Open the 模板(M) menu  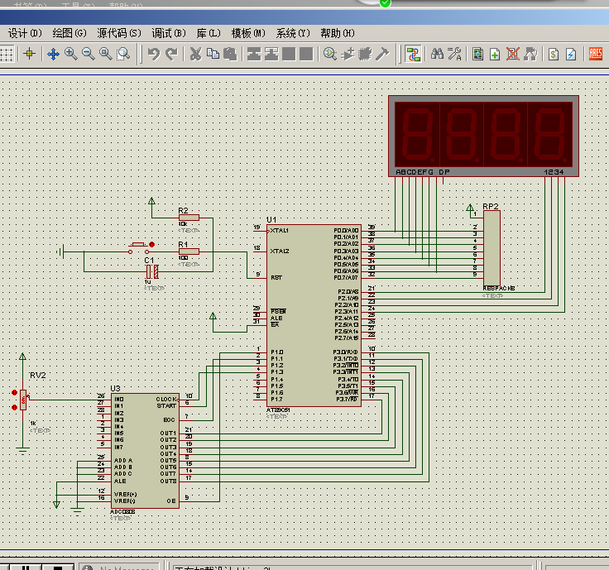pos(248,33)
